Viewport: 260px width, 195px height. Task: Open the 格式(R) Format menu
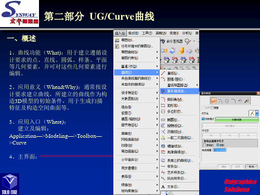[x=134, y=33]
